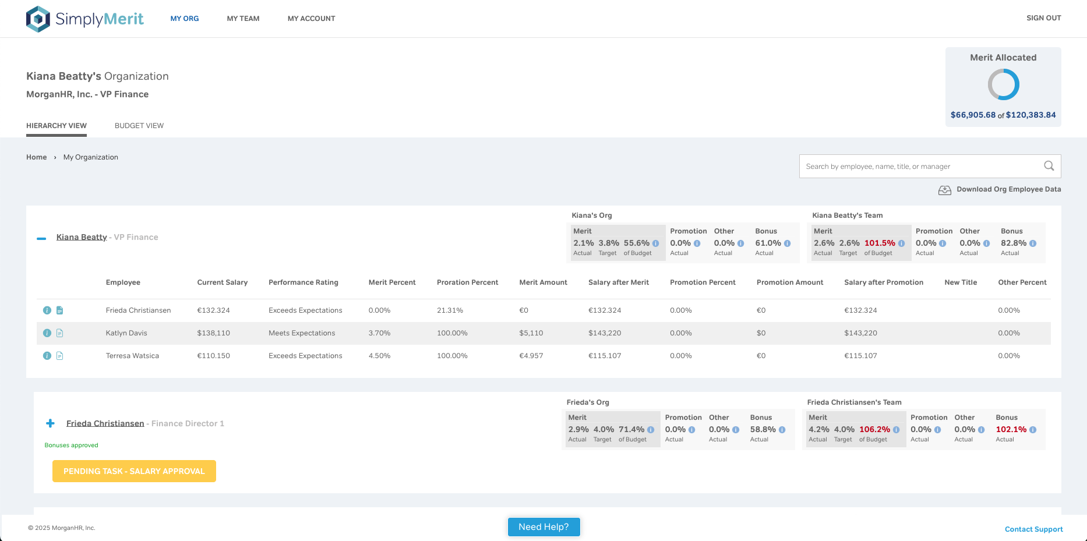Open the Need Help dialog
This screenshot has height=541, width=1087.
[543, 526]
